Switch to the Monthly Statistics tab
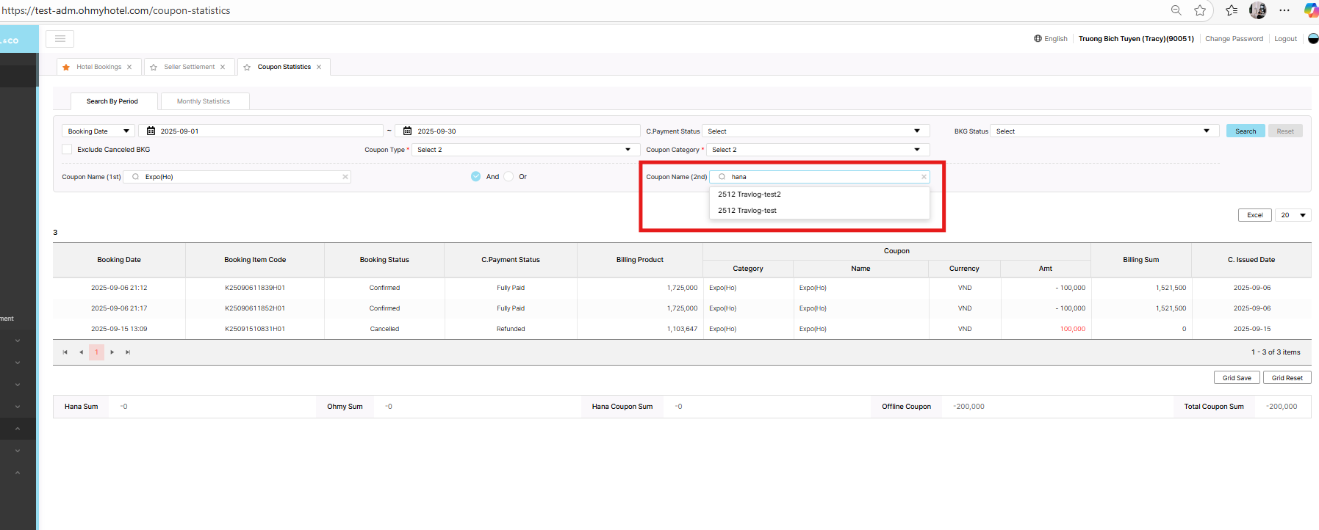Screen dimensions: 1319x530 coord(204,101)
